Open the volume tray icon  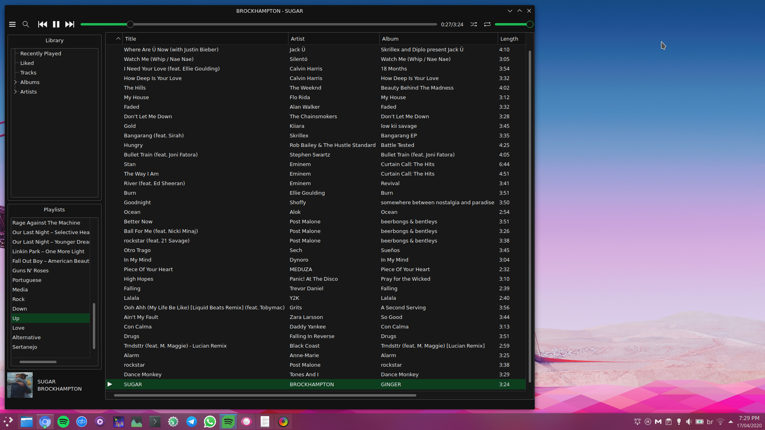coord(689,422)
